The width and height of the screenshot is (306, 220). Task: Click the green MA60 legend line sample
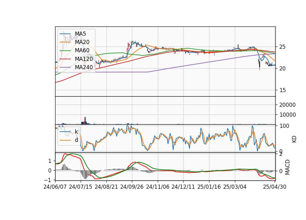(x=65, y=50)
